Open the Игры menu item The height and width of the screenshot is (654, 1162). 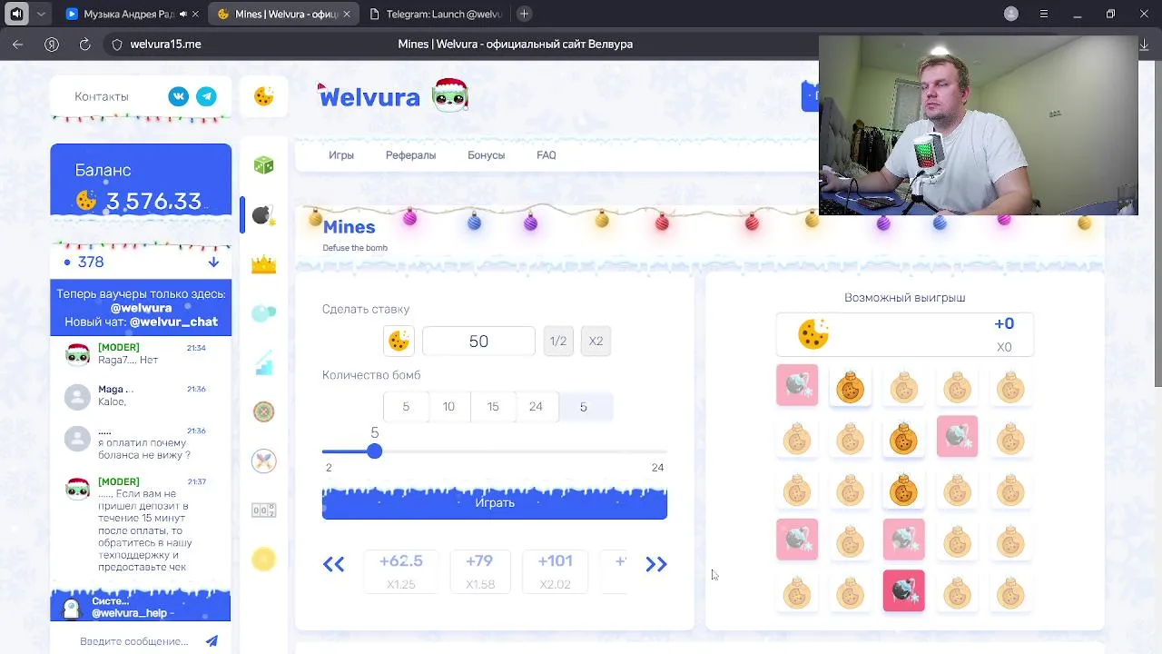(341, 155)
